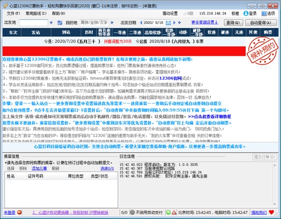
Task: Go to next date with right arrow
Action: tap(174, 23)
